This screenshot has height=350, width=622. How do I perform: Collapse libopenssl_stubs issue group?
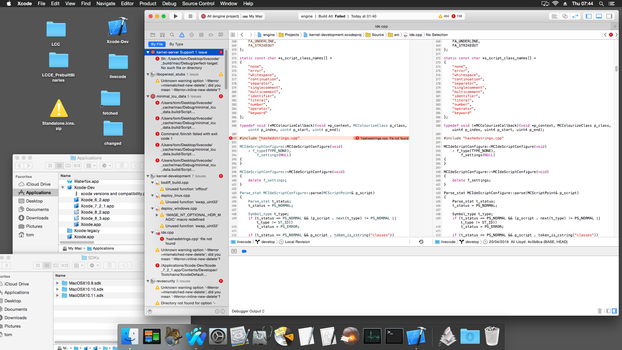148,74
